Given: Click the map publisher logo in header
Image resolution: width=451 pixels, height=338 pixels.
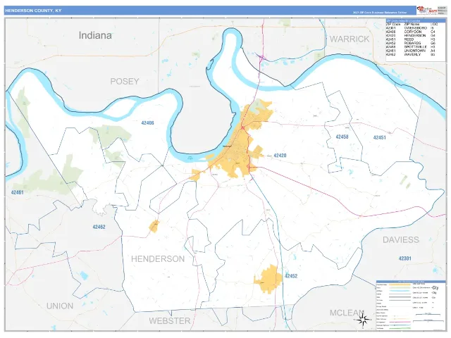Looking at the screenshot, I should coord(427,10).
